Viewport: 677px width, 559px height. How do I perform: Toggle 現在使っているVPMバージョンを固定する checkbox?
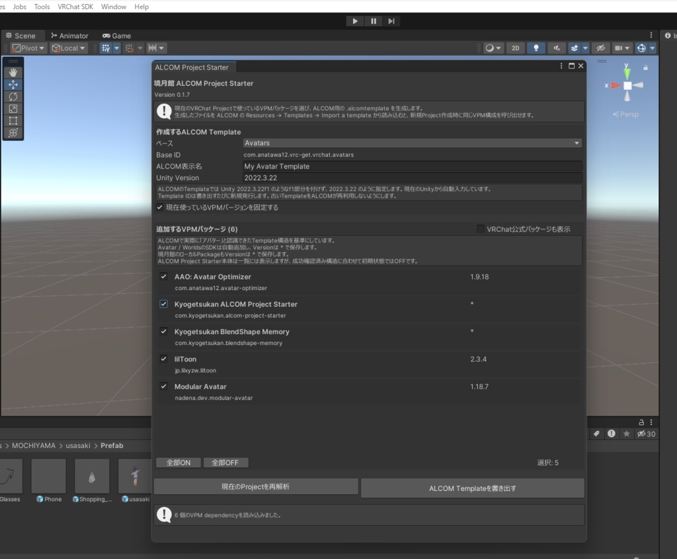coord(160,207)
